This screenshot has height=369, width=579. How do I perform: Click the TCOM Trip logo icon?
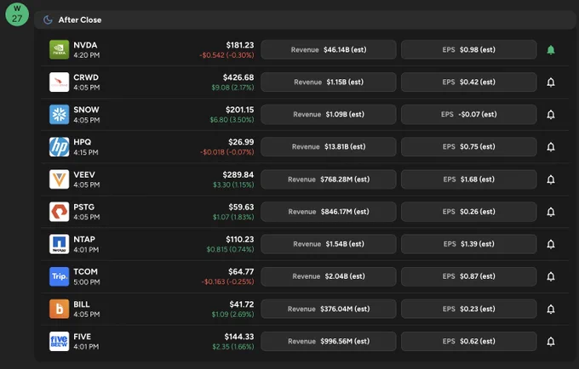(x=59, y=276)
